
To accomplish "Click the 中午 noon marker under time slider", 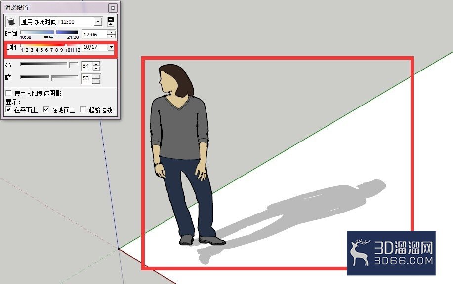I will pyautogui.click(x=49, y=37).
